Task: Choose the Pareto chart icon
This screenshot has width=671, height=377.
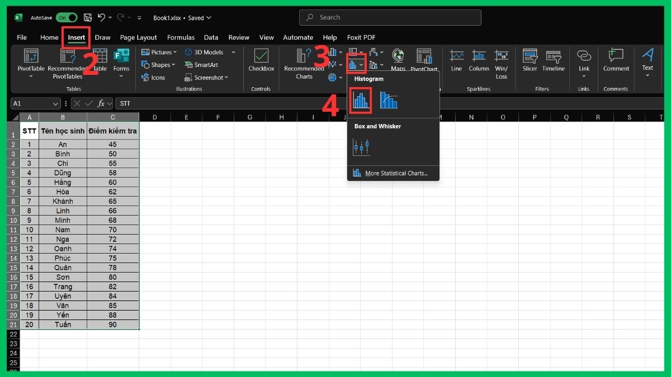Action: click(x=389, y=101)
